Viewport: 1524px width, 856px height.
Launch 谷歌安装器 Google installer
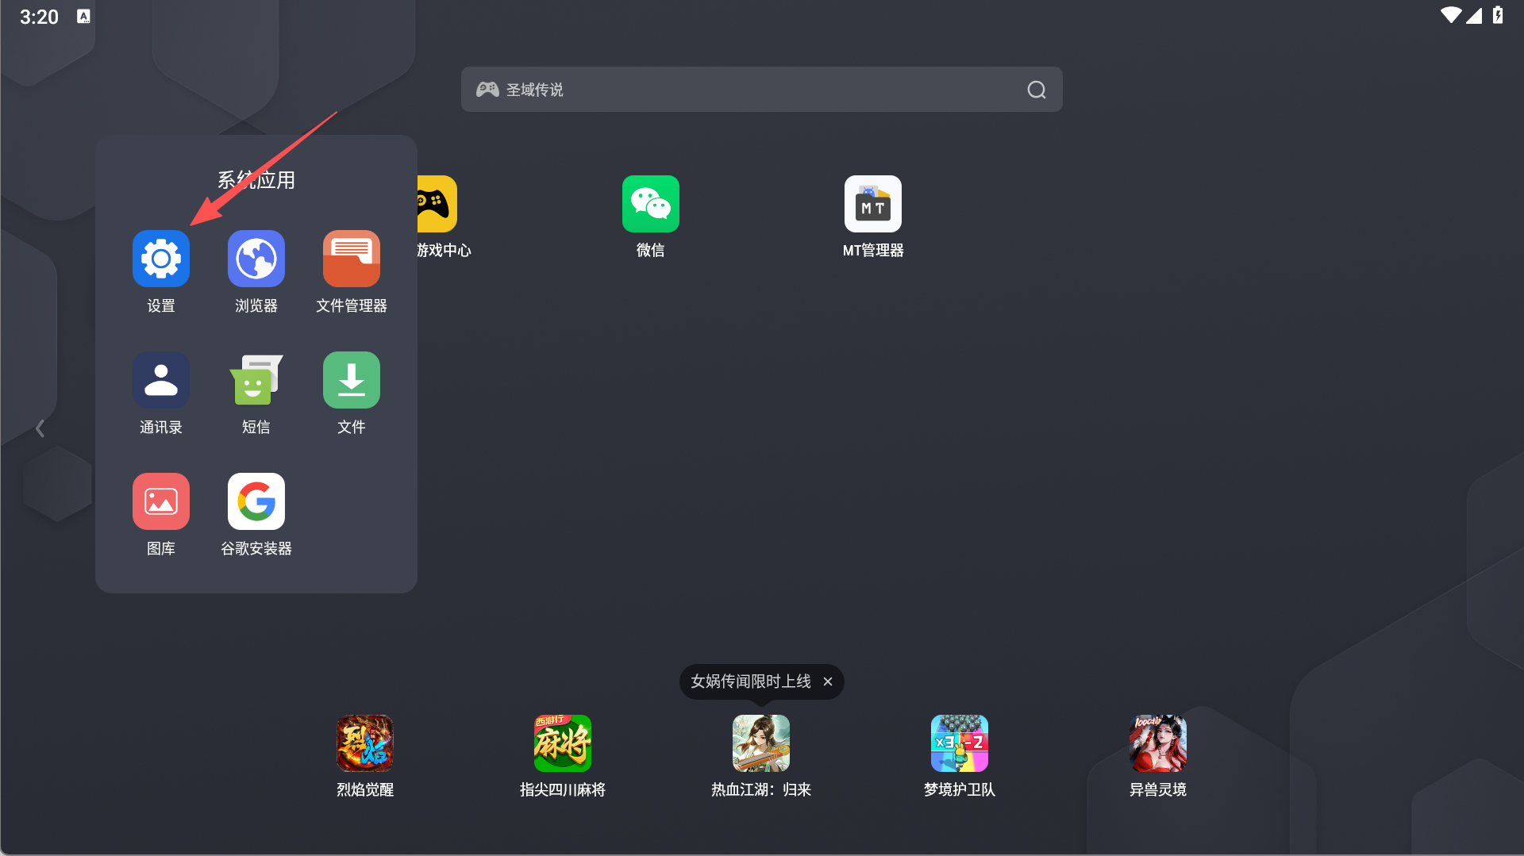256,501
